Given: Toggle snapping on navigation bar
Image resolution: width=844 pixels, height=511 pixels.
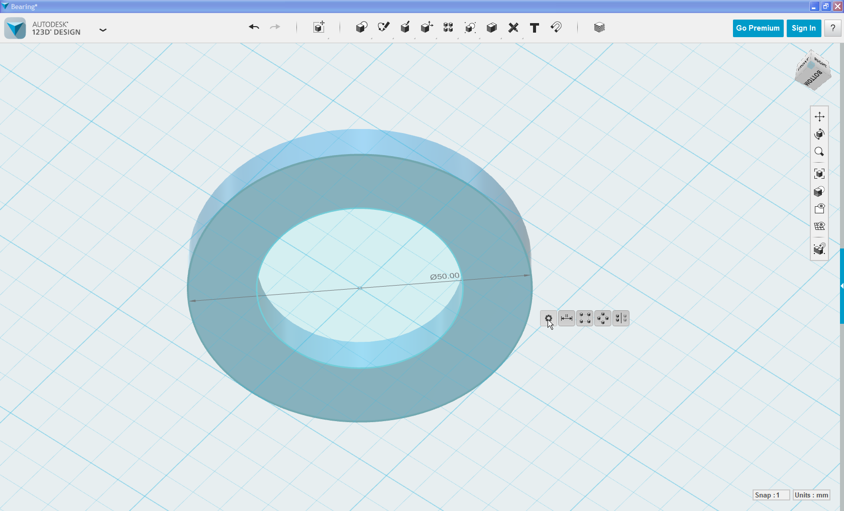Looking at the screenshot, I should coord(819,248).
